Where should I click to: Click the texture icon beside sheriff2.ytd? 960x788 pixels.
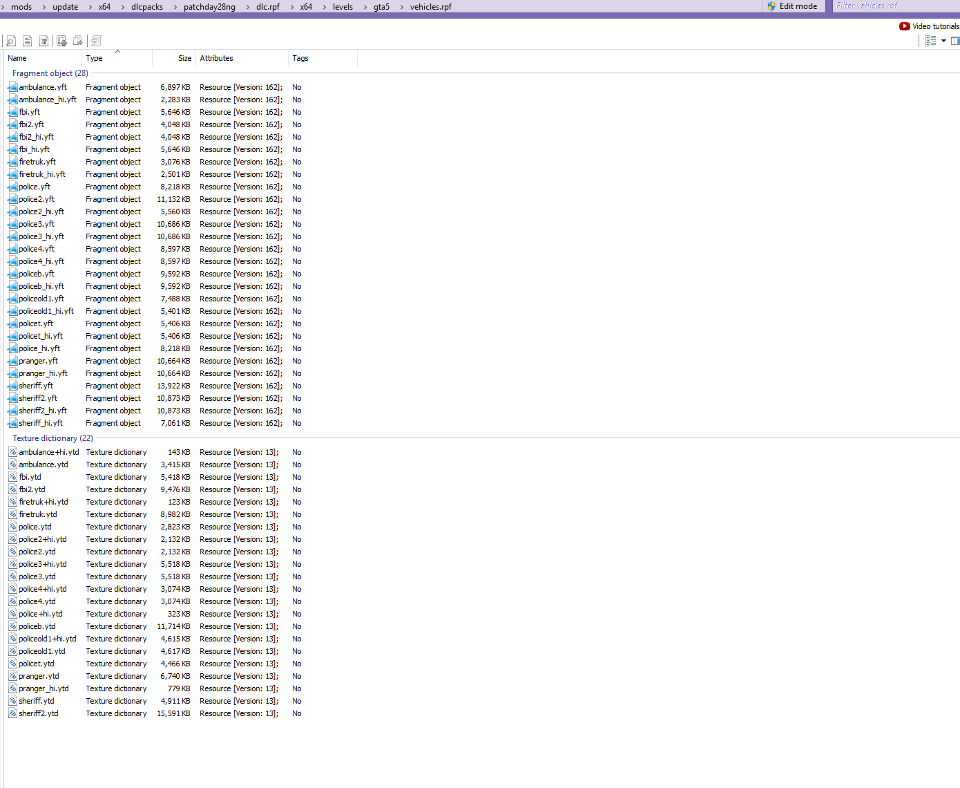(12, 713)
